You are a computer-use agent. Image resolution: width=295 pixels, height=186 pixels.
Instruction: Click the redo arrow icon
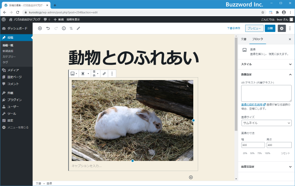(56, 28)
